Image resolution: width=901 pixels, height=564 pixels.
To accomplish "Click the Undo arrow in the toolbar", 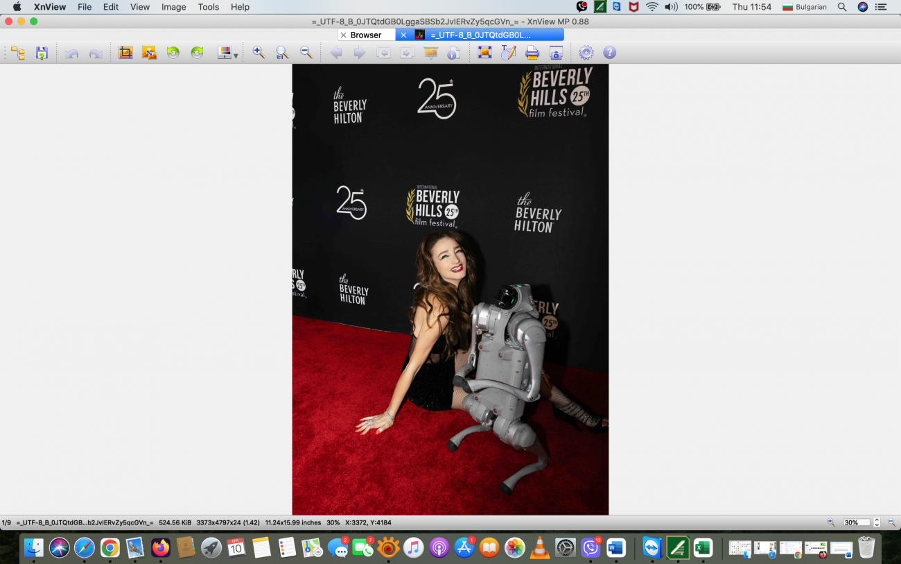I will coord(71,53).
